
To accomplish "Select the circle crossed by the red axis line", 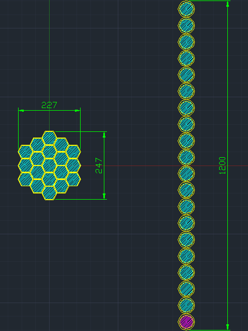I will pyautogui.click(x=186, y=174).
